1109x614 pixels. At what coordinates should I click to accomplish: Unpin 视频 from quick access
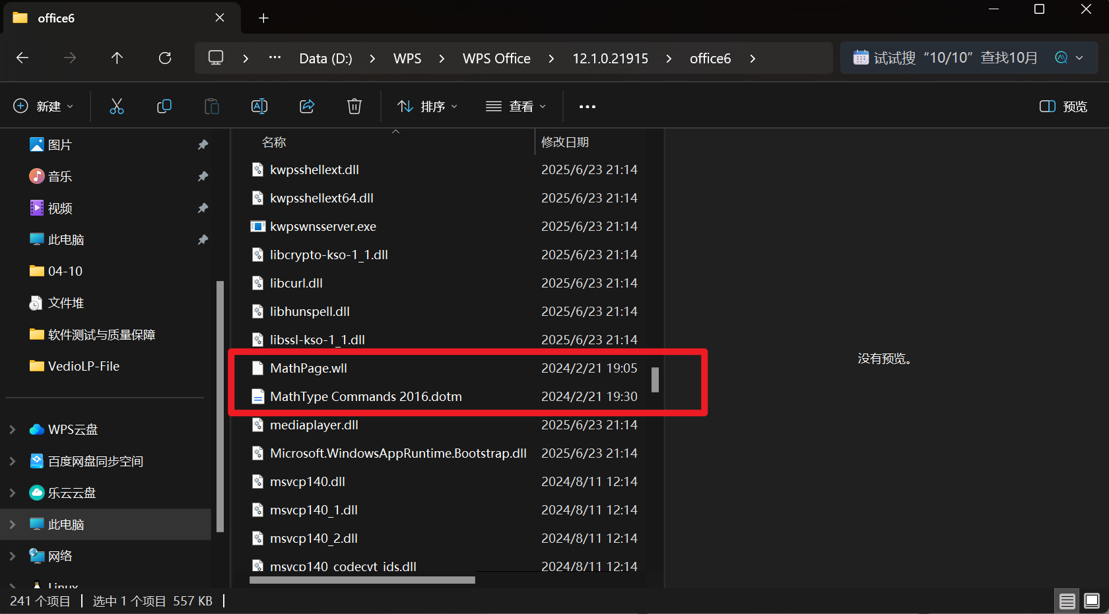(203, 208)
